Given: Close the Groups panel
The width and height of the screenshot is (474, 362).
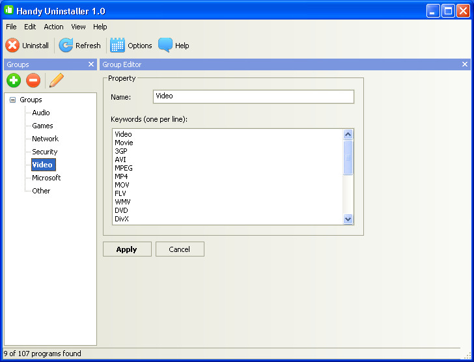Looking at the screenshot, I should 91,64.
